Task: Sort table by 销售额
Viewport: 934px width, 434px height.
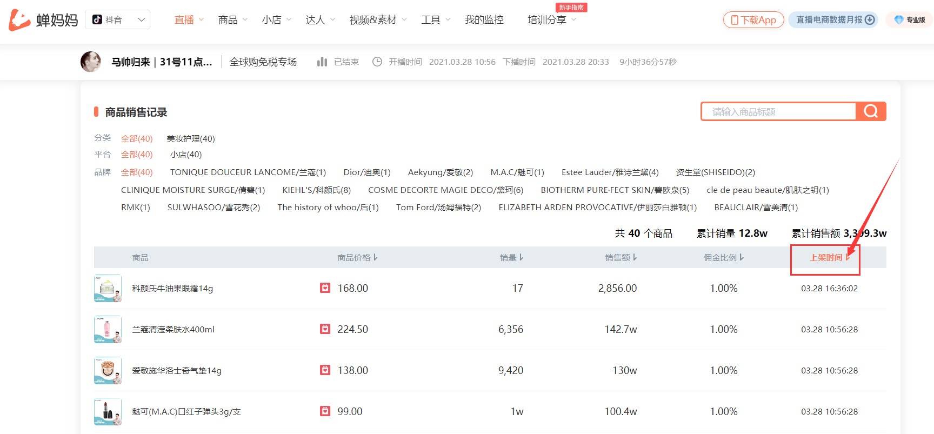Action: coord(621,258)
